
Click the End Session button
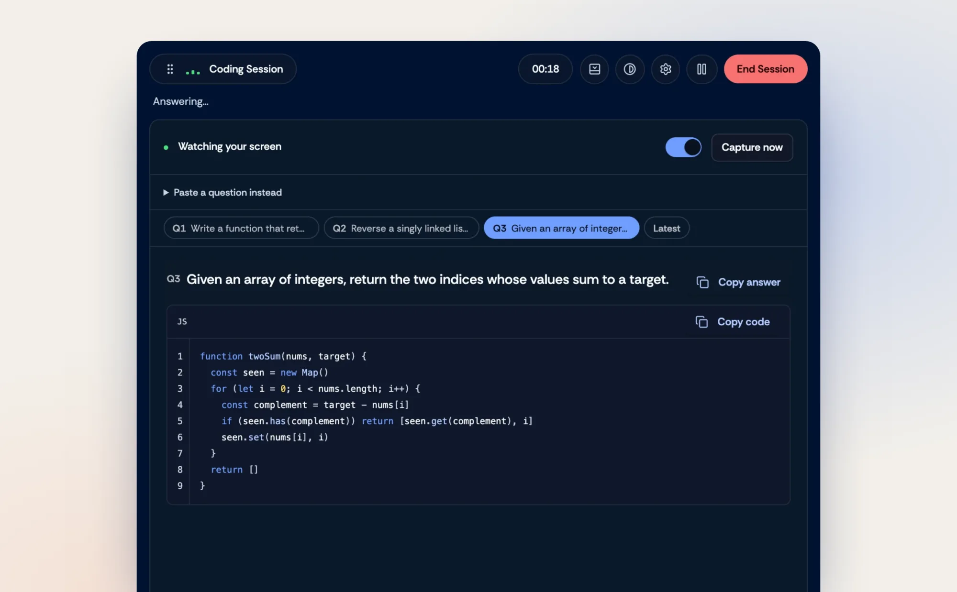click(x=766, y=69)
